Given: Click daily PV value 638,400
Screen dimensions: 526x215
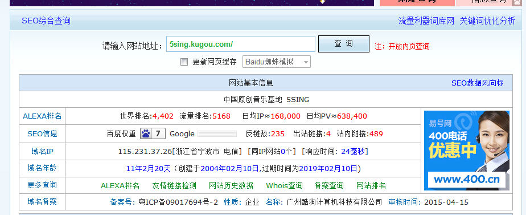Looking at the screenshot, I should coord(352,116).
